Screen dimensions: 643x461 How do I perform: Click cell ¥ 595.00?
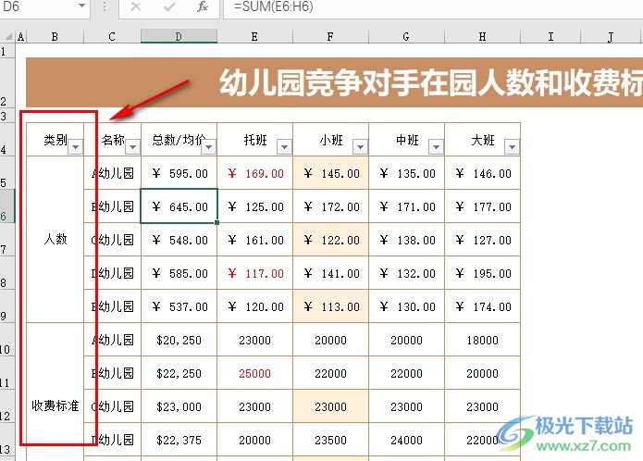point(179,173)
